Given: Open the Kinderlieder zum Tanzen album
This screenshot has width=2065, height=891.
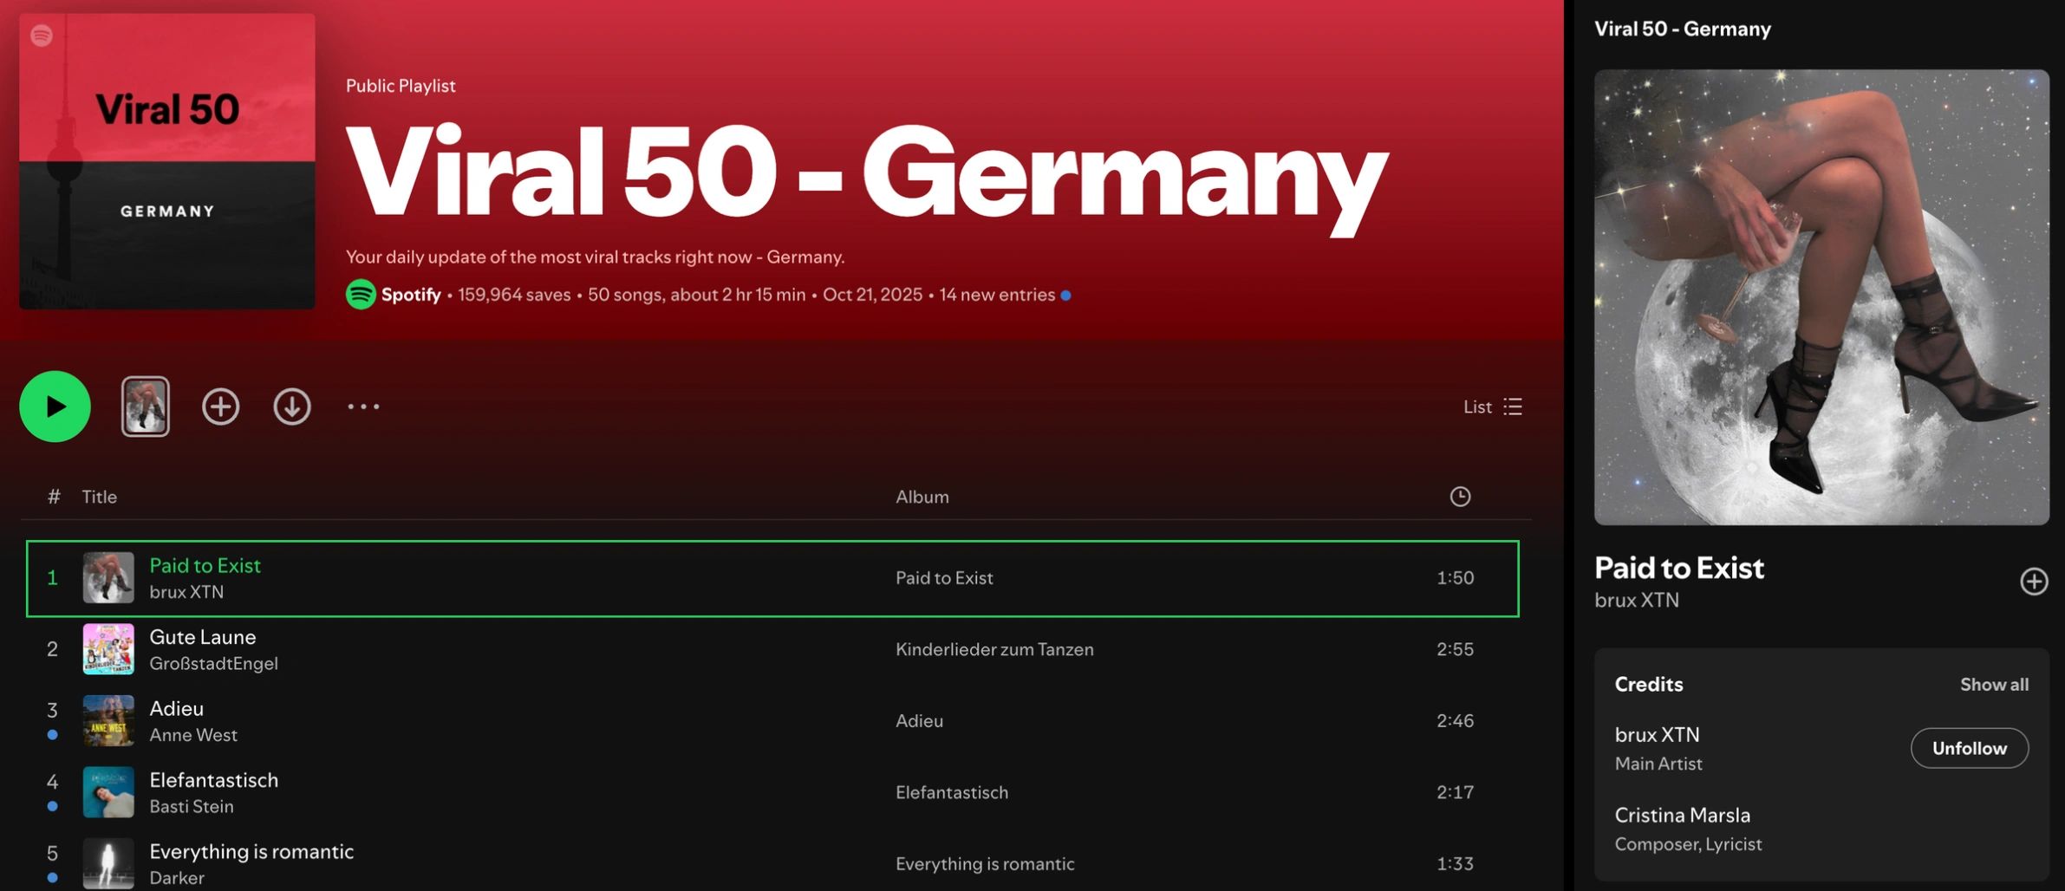Looking at the screenshot, I should click(x=994, y=649).
